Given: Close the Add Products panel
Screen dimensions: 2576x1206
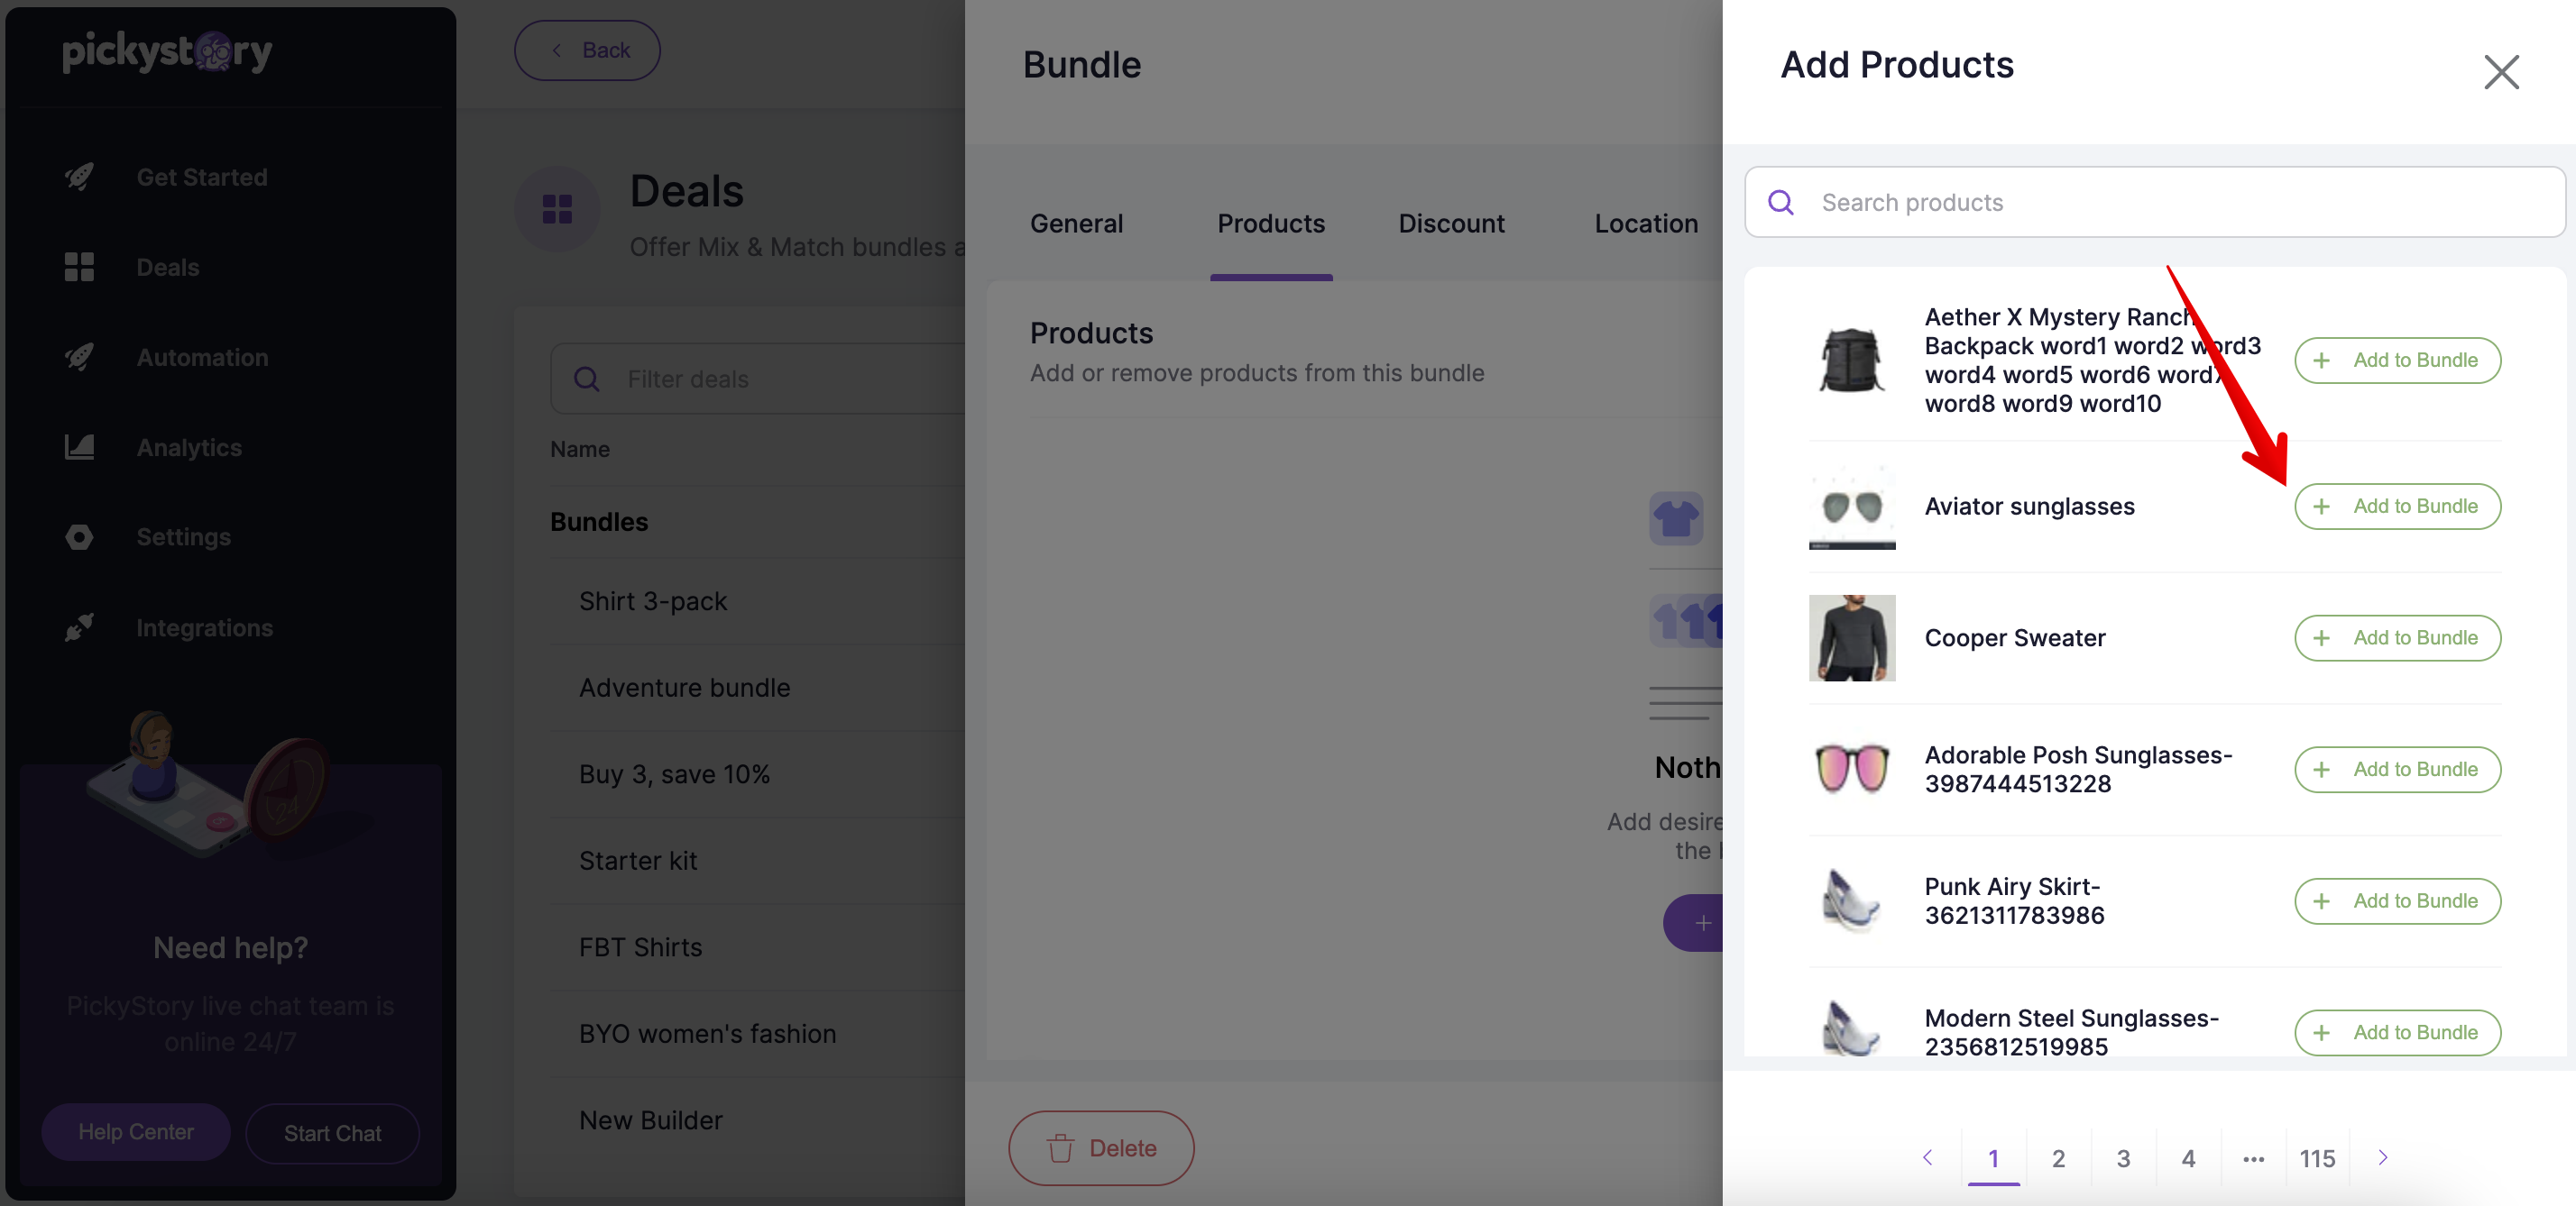Looking at the screenshot, I should click(2501, 72).
